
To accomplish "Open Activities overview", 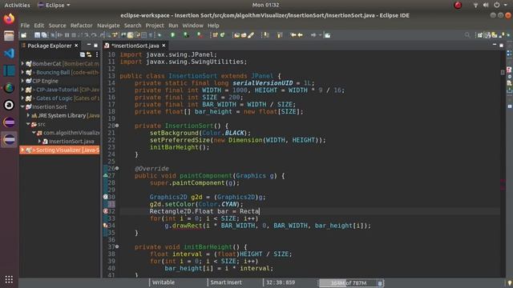I will (17, 5).
